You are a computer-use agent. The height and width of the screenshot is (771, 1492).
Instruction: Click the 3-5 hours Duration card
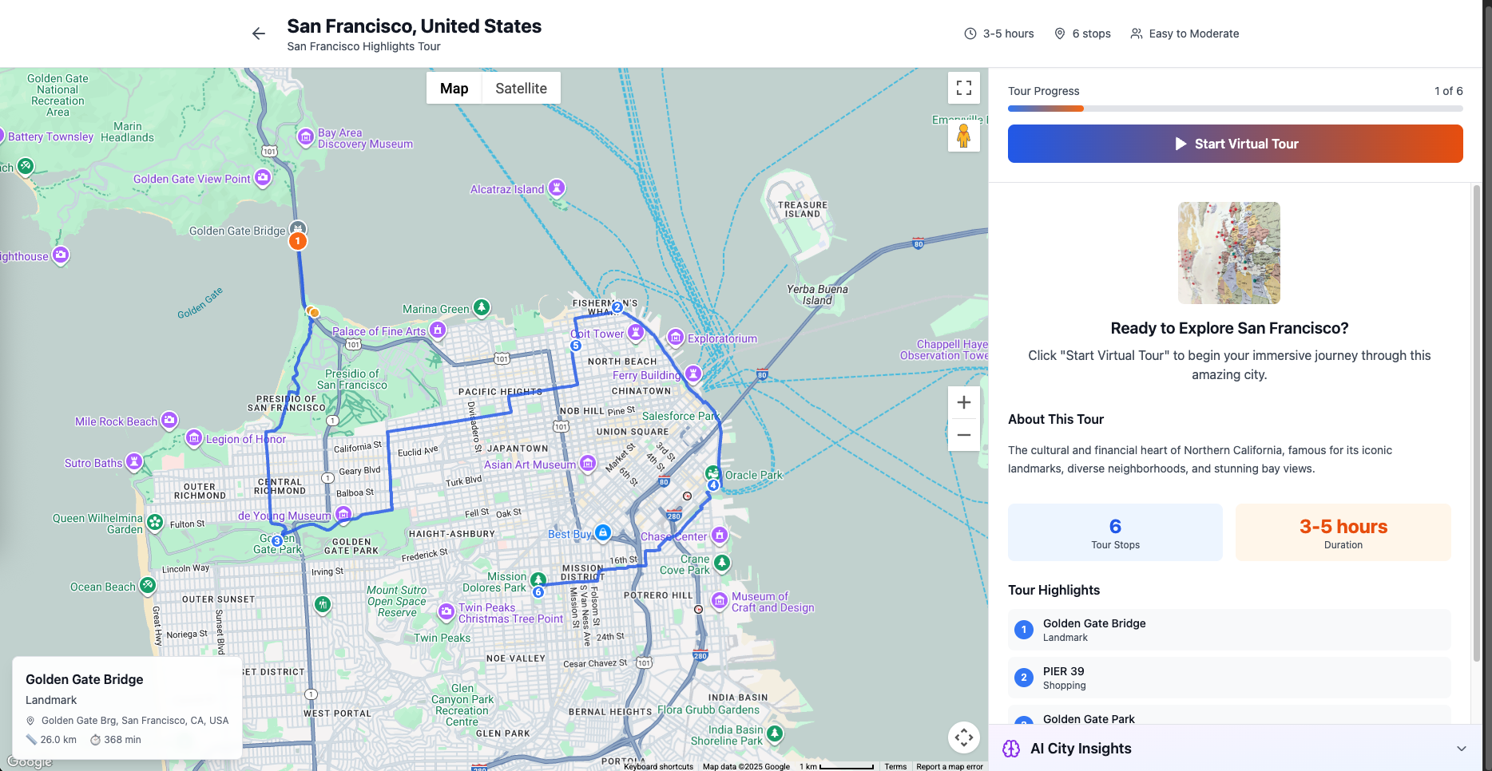tap(1343, 532)
